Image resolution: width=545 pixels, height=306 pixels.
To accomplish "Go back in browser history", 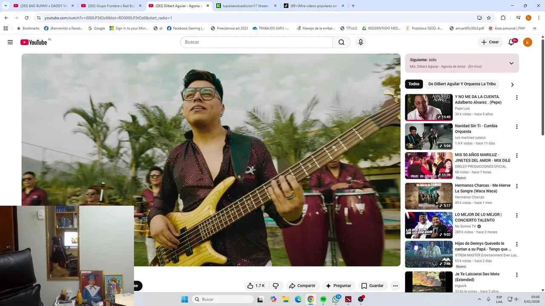I will pyautogui.click(x=6, y=18).
